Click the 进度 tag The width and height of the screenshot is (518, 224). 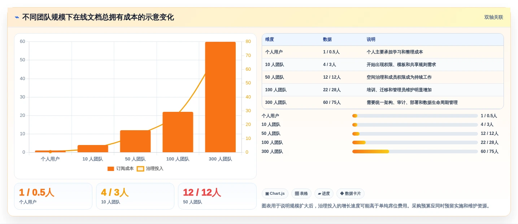point(324,194)
